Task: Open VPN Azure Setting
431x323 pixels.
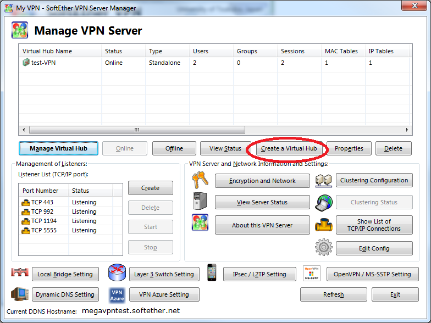Action: [x=164, y=294]
